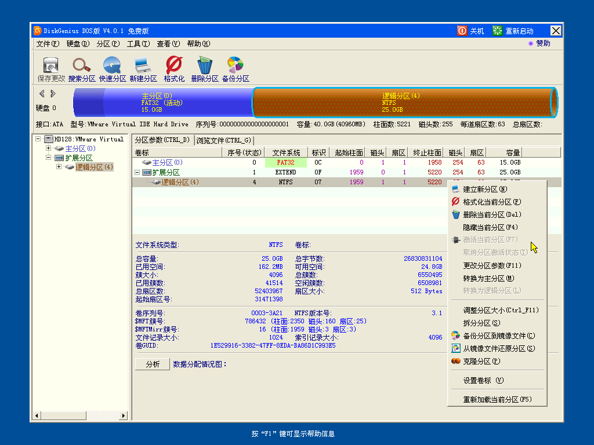The image size is (594, 445).
Task: Select 主分区(0) item in tree
Action: click(x=80, y=148)
